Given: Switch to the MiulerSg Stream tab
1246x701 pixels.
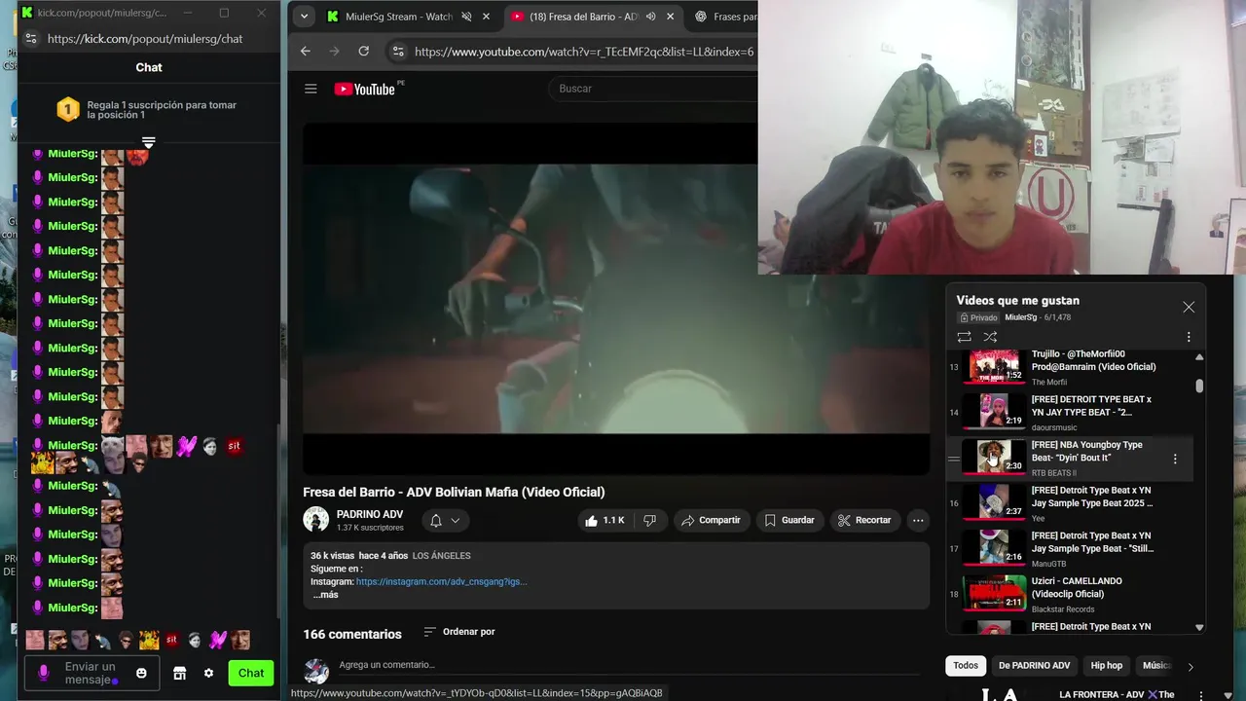Looking at the screenshot, I should point(399,17).
